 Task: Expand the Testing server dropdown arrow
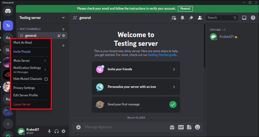[63, 18]
